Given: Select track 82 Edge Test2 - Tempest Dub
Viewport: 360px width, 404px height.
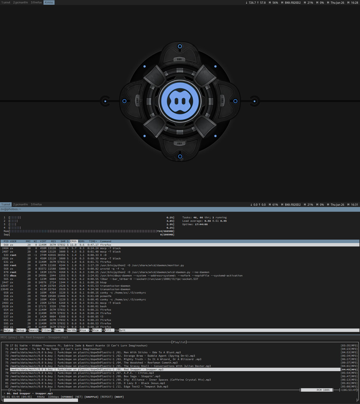Looking at the screenshot, I should point(180,387).
